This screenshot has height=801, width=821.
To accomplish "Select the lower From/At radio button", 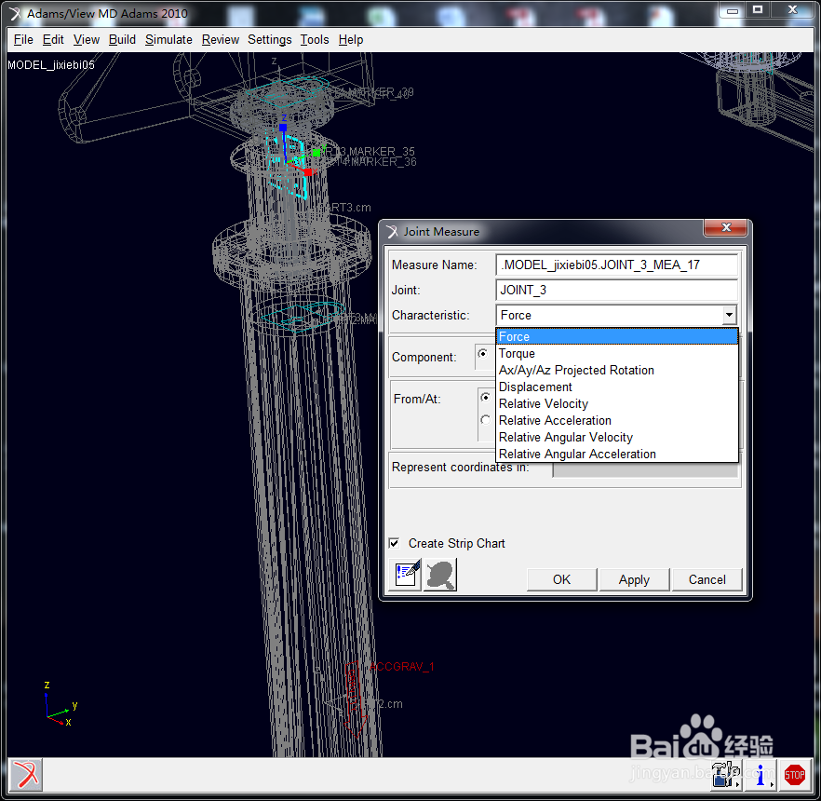I will click(485, 420).
